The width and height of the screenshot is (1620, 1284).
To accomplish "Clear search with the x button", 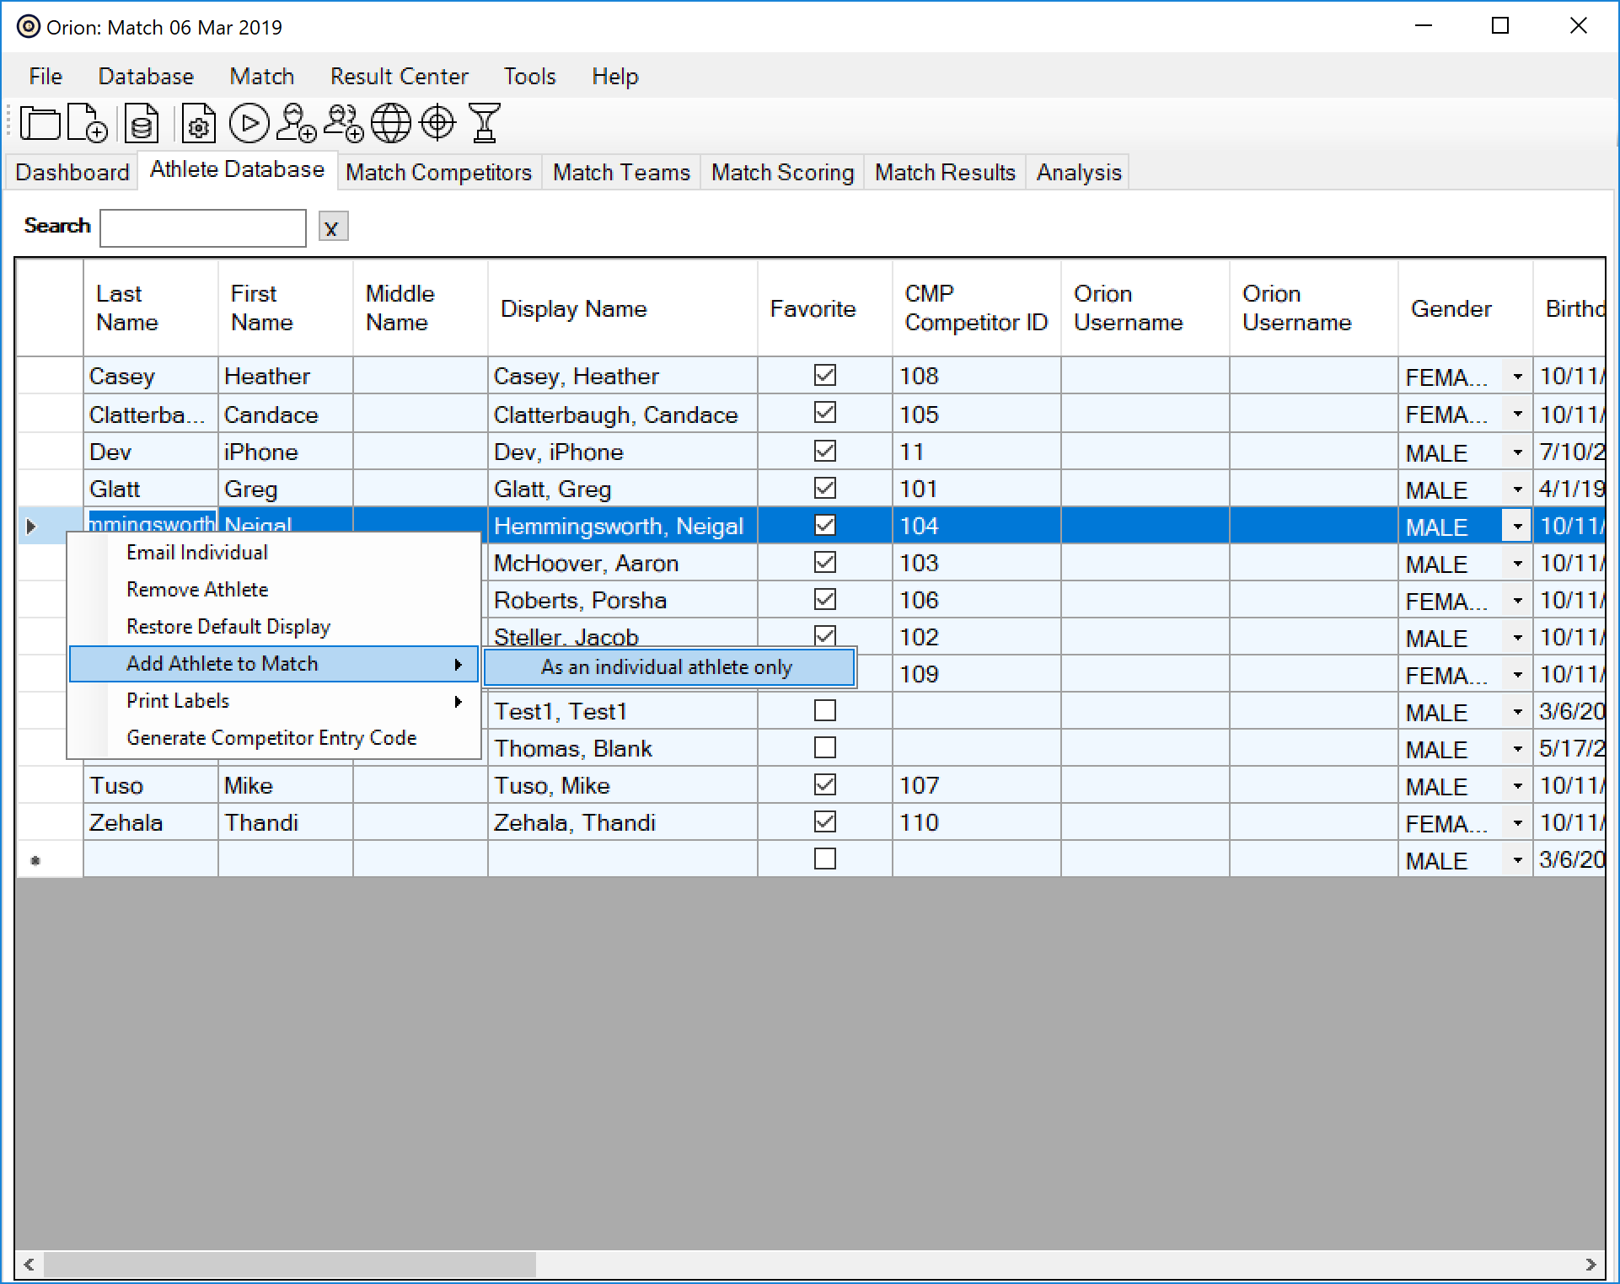I will tap(332, 227).
